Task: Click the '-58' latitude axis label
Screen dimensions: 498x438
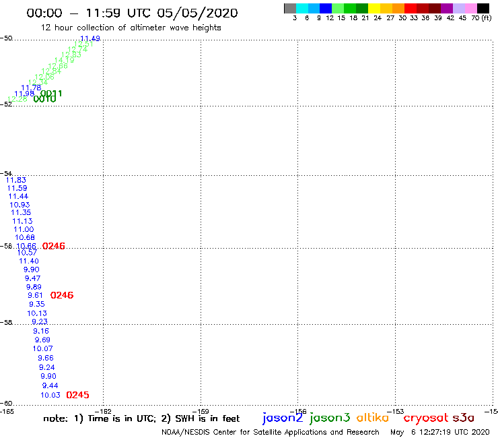Action: click(6, 323)
